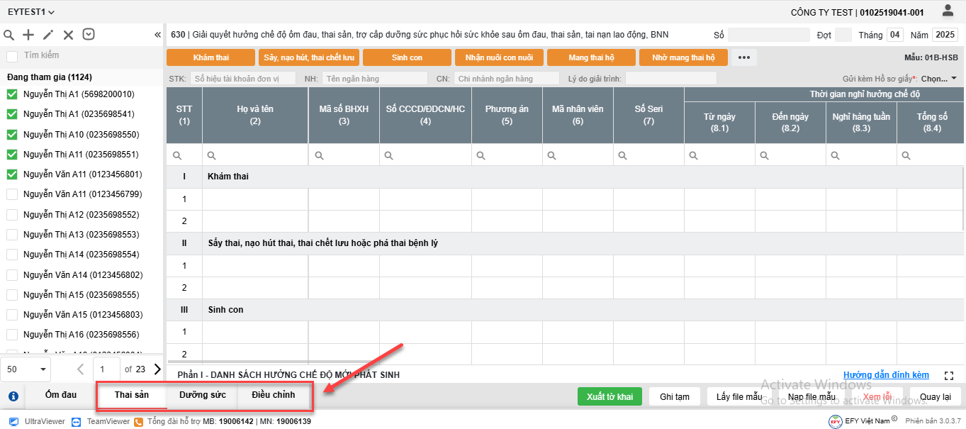Expand the EYTEST1 account dropdown
The height and width of the screenshot is (429, 966).
(x=31, y=12)
